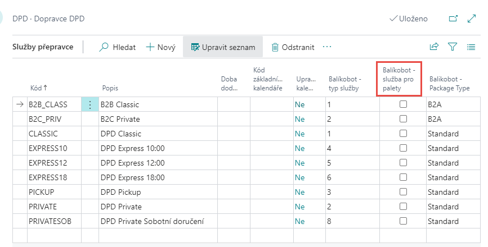Open Popis column header menu
The height and width of the screenshot is (247, 488).
coord(110,88)
